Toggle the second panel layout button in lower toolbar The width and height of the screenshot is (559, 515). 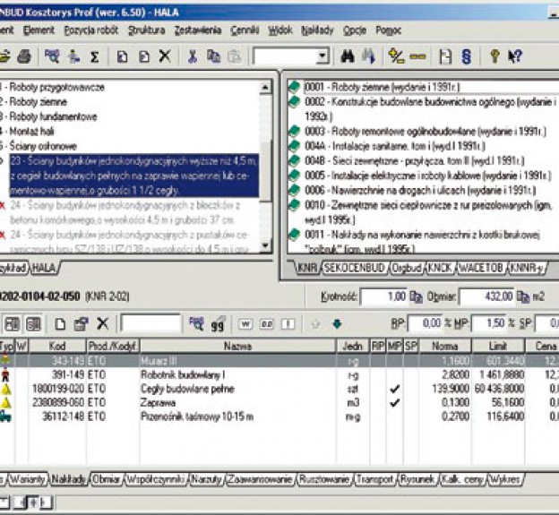pos(33,323)
